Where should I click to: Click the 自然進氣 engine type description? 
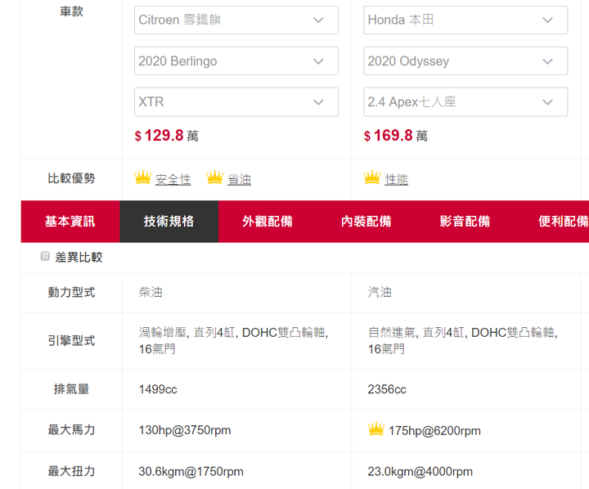click(462, 341)
